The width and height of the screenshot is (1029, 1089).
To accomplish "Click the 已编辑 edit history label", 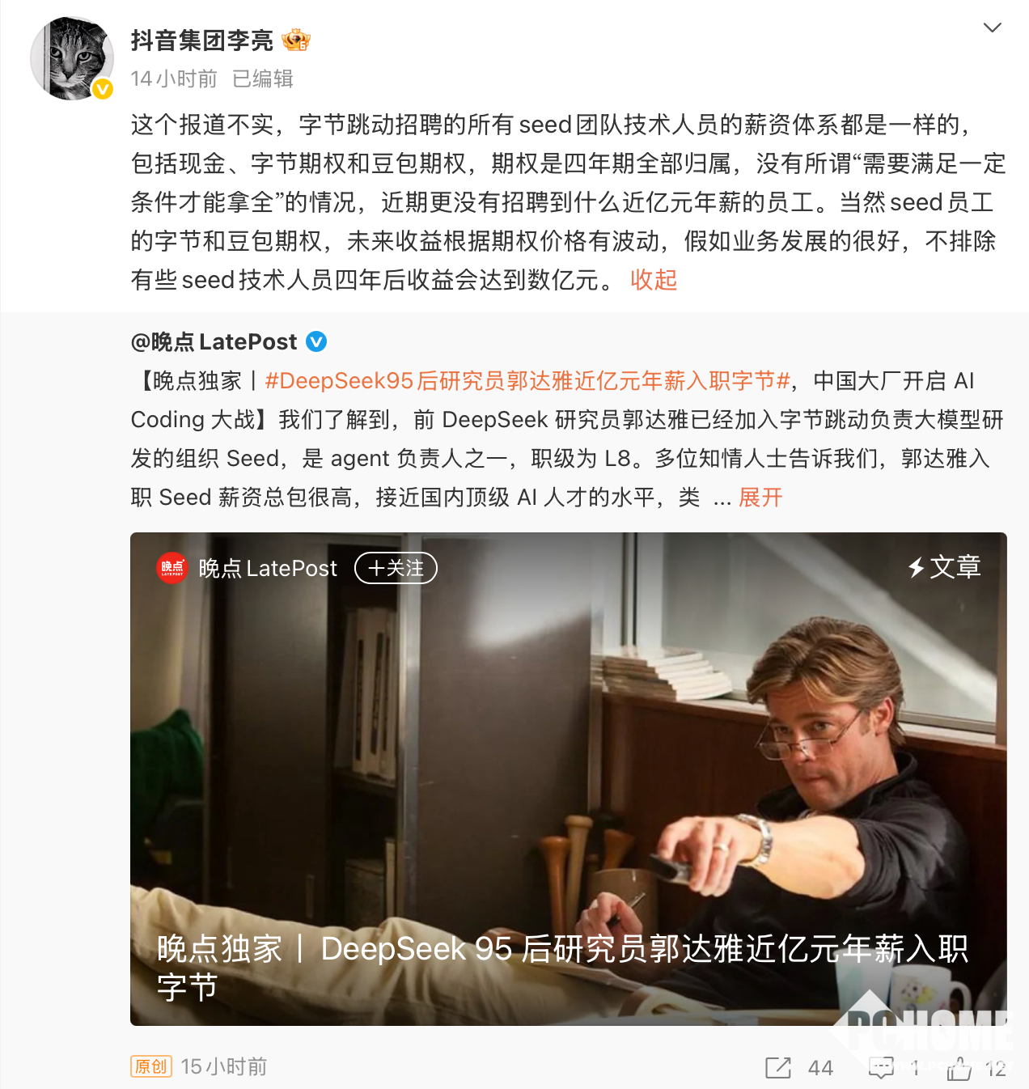I will click(x=263, y=78).
